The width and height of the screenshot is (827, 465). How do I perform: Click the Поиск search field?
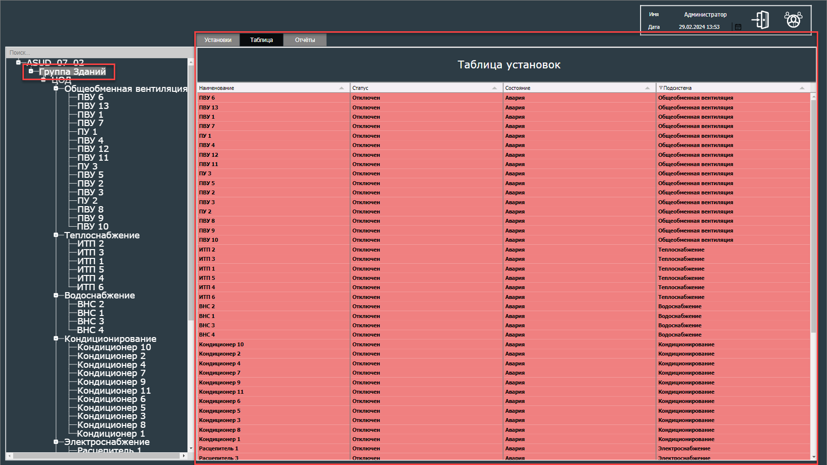pos(98,53)
